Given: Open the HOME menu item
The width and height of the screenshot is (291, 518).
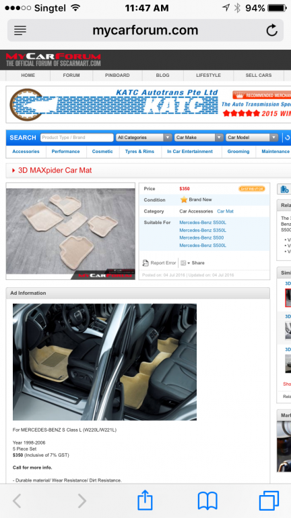Looking at the screenshot, I should 28,76.
